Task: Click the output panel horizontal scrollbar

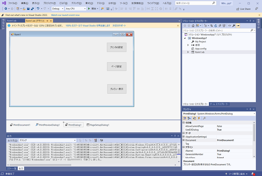Action: [40, 165]
